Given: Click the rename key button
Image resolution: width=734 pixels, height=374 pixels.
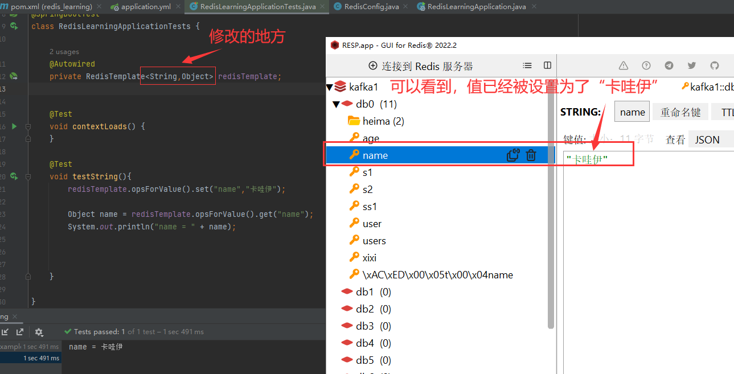Looking at the screenshot, I should [x=680, y=112].
